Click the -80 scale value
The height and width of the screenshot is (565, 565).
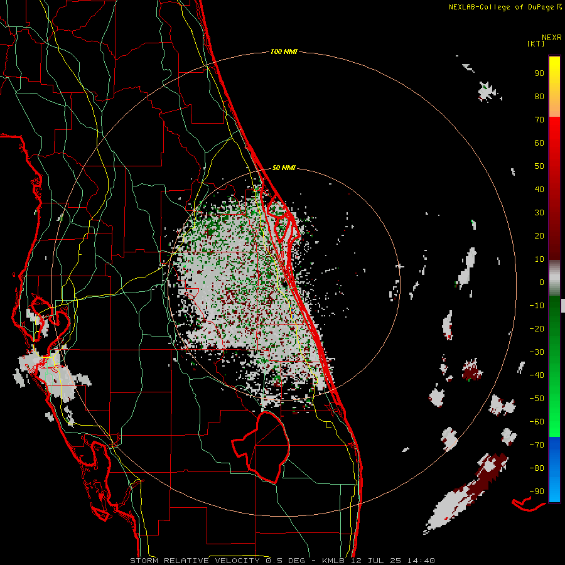tap(537, 468)
